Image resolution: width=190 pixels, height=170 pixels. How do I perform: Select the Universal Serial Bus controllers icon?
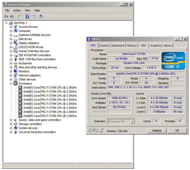[15, 132]
